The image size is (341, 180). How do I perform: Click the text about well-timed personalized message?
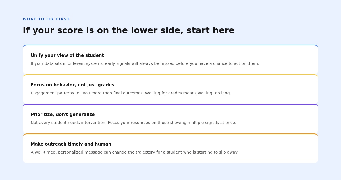[135, 152]
